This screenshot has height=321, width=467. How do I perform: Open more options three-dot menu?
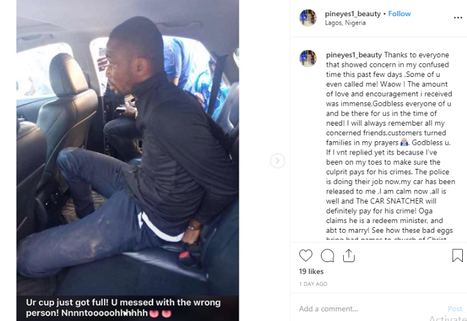(458, 17)
